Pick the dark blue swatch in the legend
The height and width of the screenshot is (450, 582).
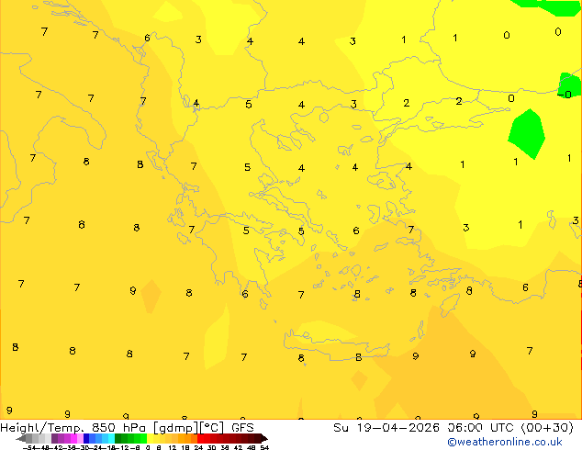86,438
